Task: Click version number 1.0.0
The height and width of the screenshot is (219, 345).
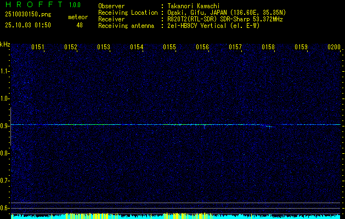Action: 75,4
